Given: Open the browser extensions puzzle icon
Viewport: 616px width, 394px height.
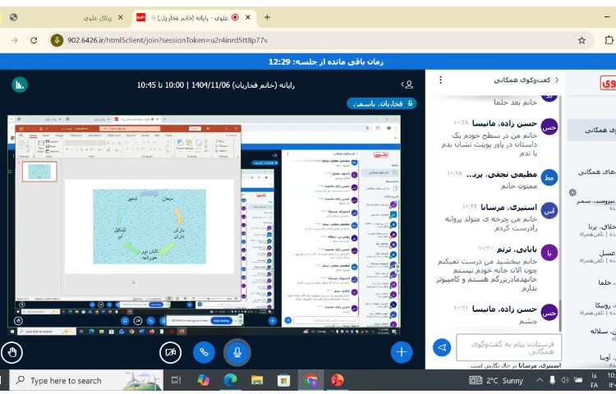Looking at the screenshot, I should click(609, 40).
